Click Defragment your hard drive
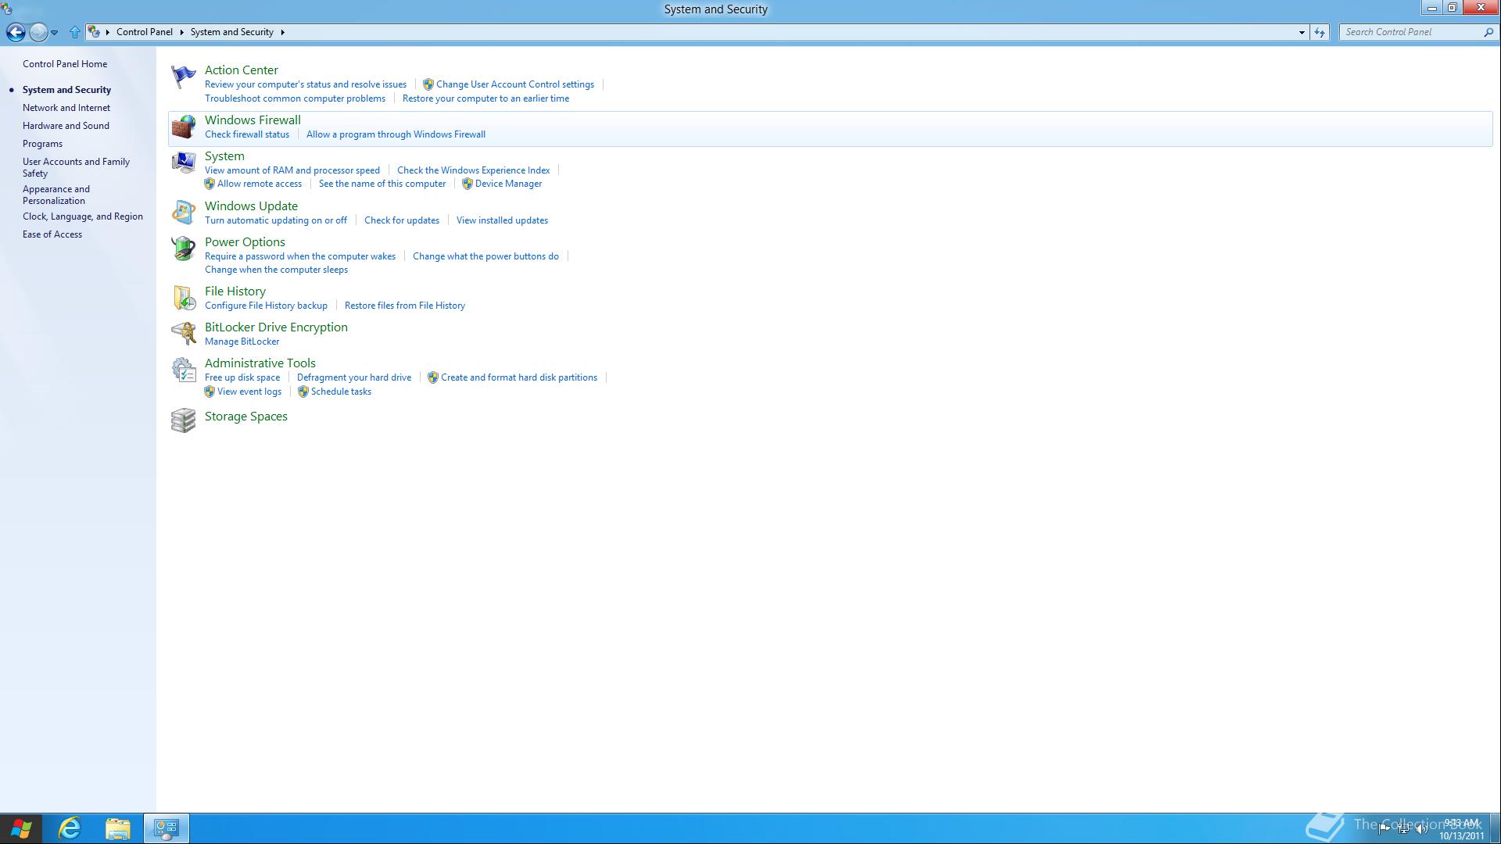 [354, 377]
